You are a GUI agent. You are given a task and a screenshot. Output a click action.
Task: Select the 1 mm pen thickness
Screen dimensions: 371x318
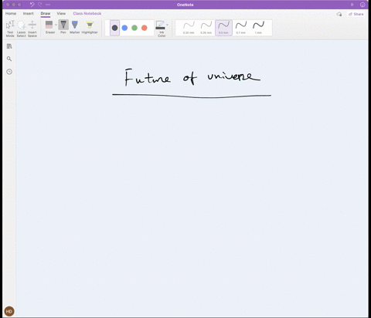258,28
